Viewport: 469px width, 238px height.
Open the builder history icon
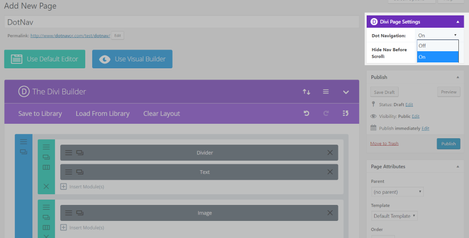345,113
